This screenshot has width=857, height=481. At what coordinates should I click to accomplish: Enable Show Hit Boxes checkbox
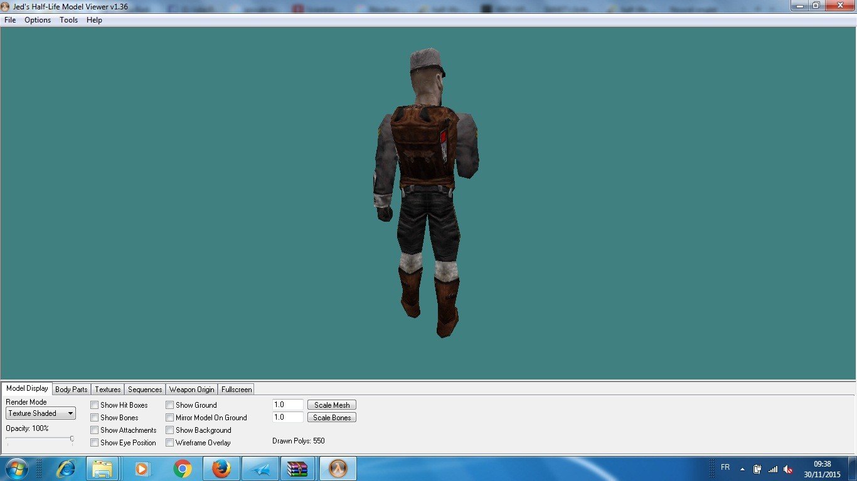[95, 405]
